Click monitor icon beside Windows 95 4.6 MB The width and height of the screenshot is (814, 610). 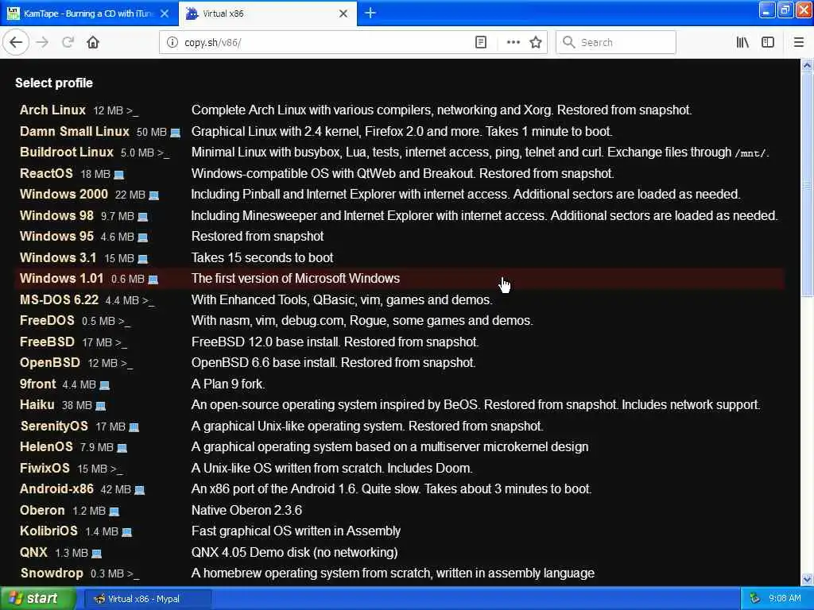point(143,237)
